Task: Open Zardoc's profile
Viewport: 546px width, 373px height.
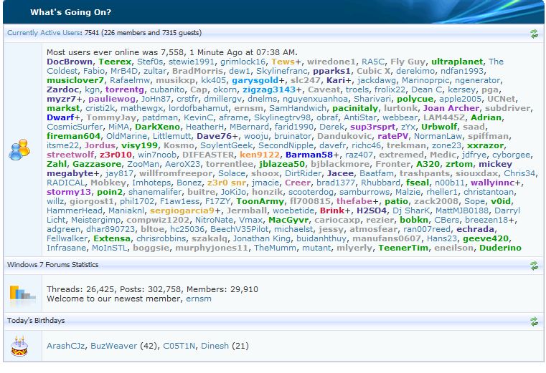Action: pos(62,89)
